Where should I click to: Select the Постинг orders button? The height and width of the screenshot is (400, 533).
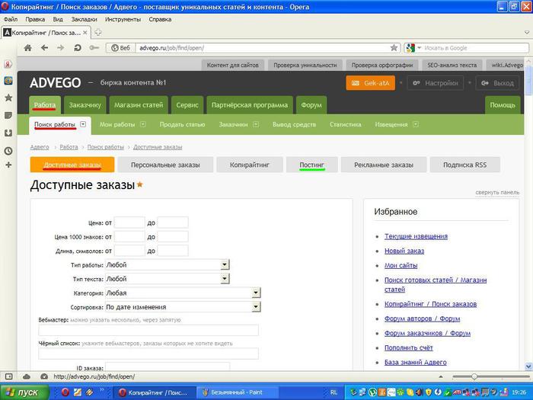pos(311,165)
